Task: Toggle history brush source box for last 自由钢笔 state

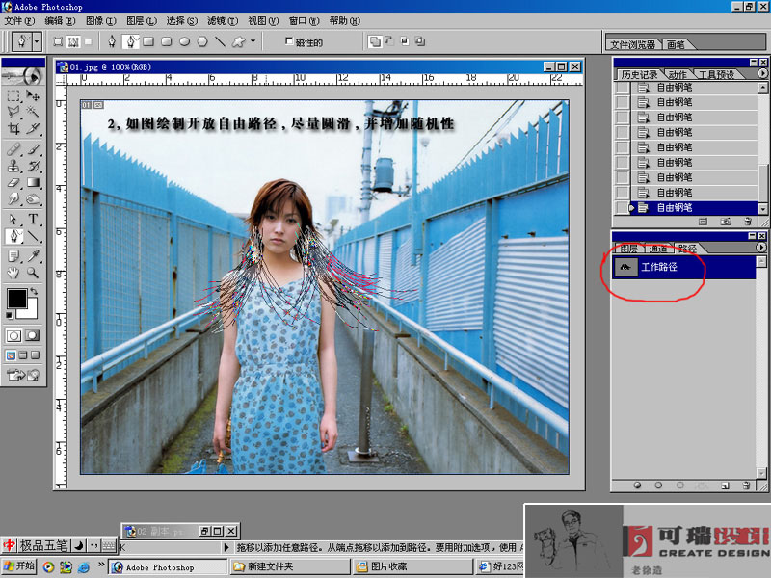Action: (x=621, y=207)
